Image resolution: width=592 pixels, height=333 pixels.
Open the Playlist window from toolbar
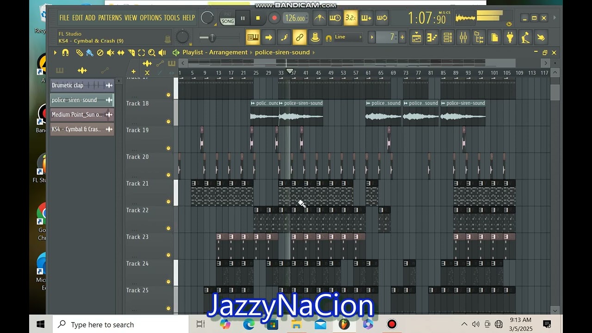[417, 37]
